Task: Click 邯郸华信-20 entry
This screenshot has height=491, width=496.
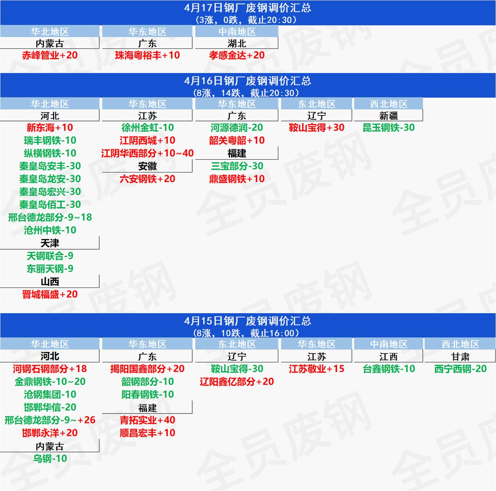Action: pyautogui.click(x=50, y=407)
